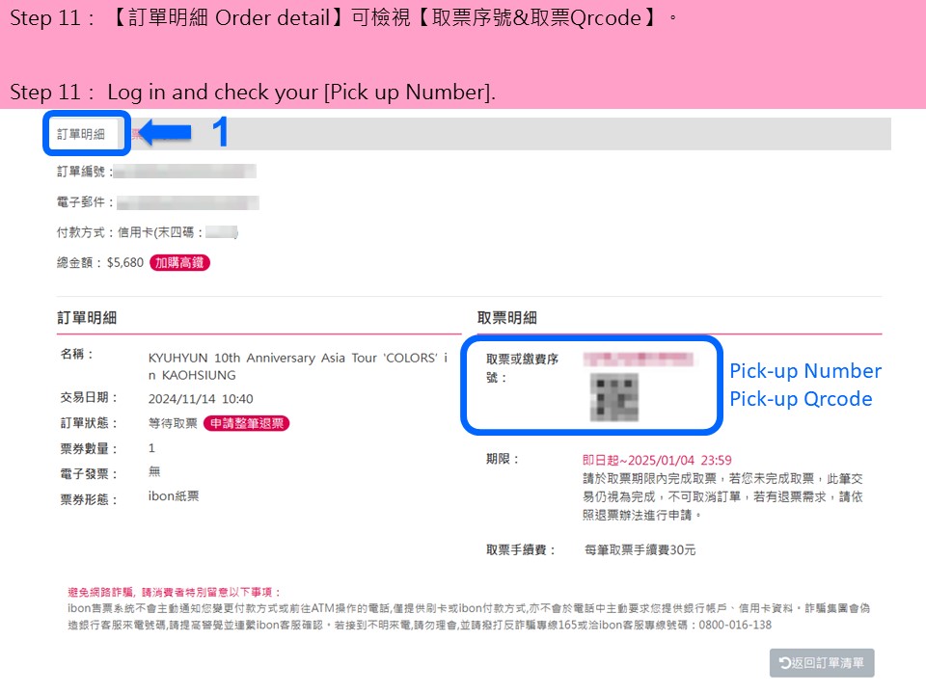
Task: Click the blurred pick-up serial number
Action: [638, 359]
